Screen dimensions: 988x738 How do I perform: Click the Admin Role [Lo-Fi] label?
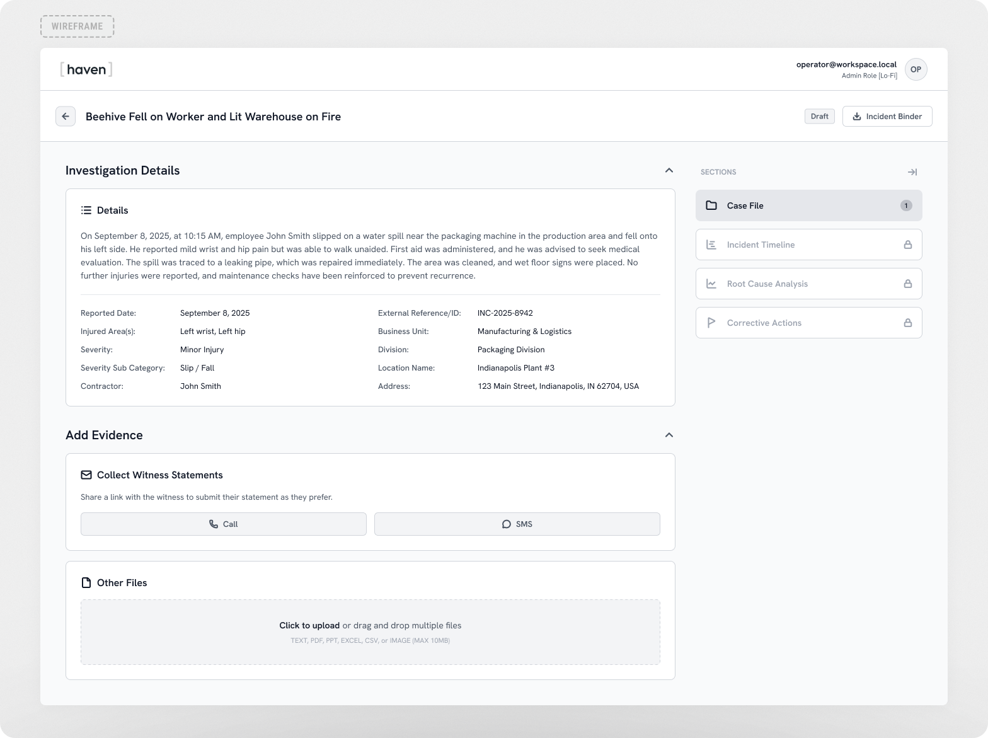[870, 76]
